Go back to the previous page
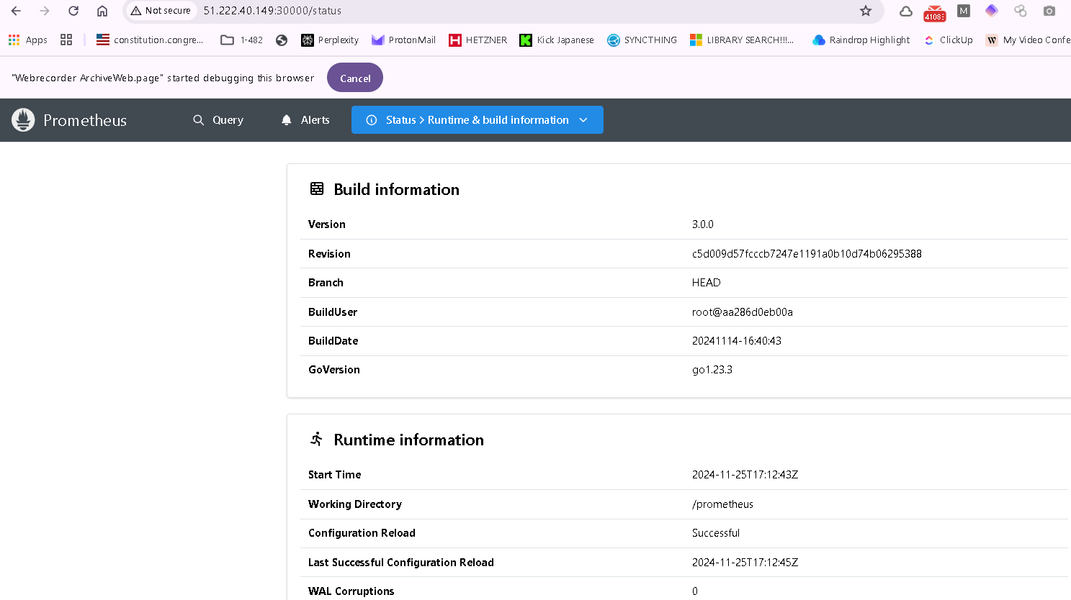This screenshot has height=600, width=1071. (x=16, y=11)
